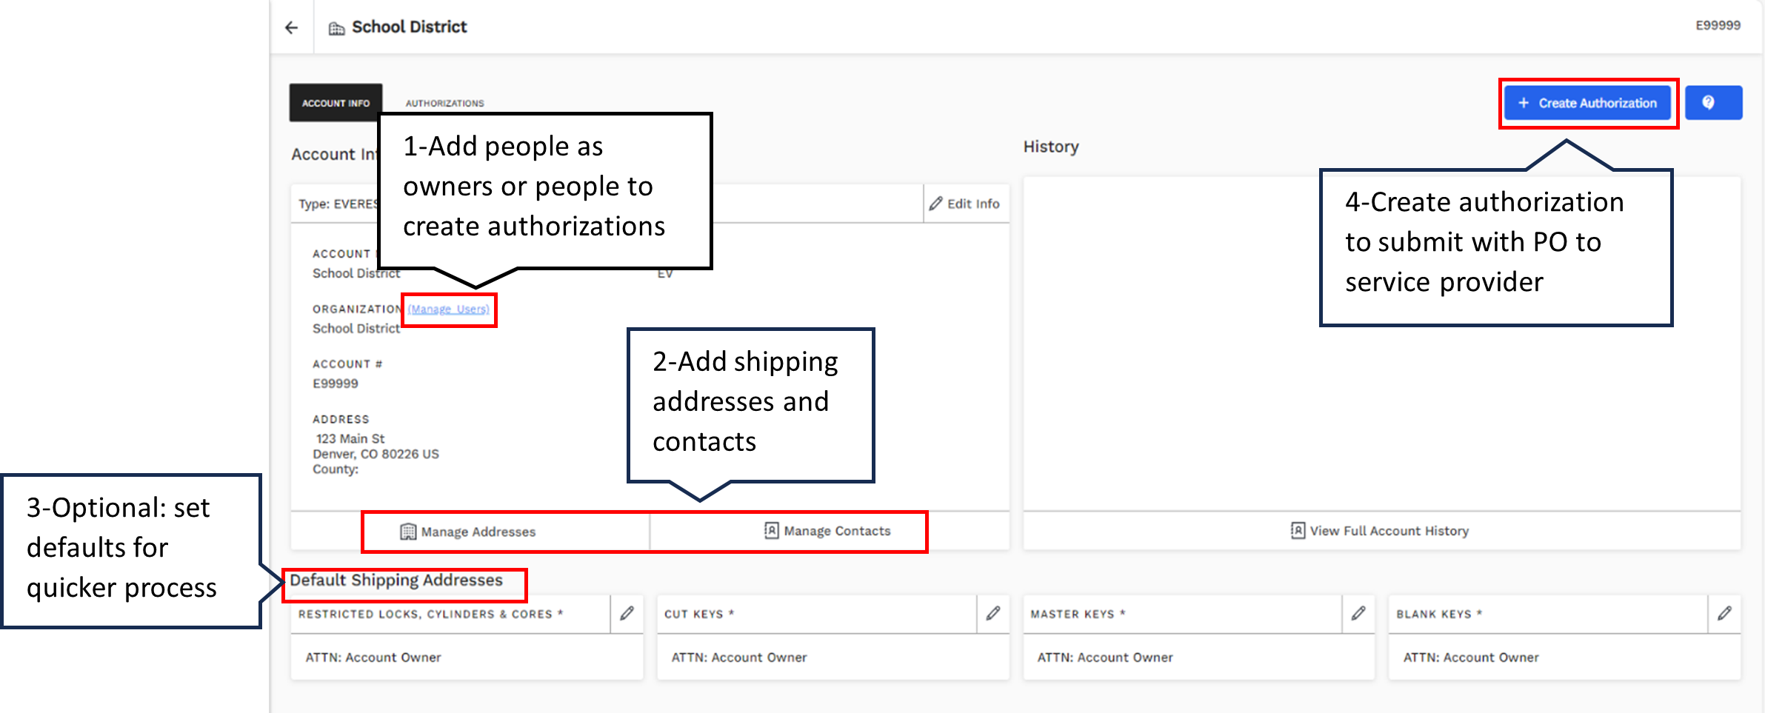This screenshot has height=713, width=1765.
Task: Click the back arrow to leave School District
Action: click(292, 27)
